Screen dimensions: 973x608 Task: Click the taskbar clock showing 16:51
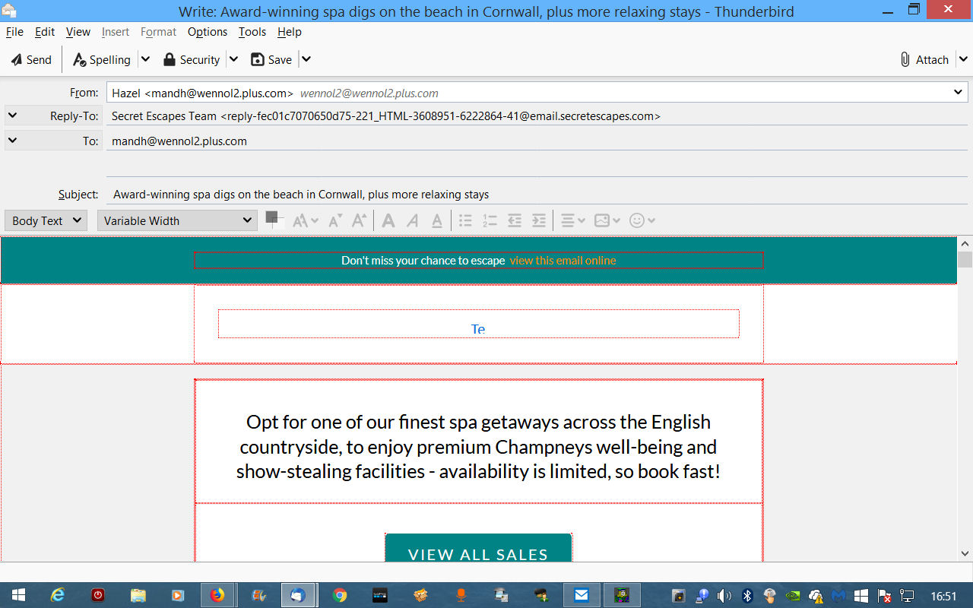[x=943, y=597]
